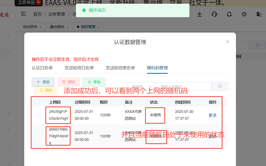Open notifications bell icon
Image resolution: width=266 pixels, height=166 pixels.
pyautogui.click(x=229, y=14)
